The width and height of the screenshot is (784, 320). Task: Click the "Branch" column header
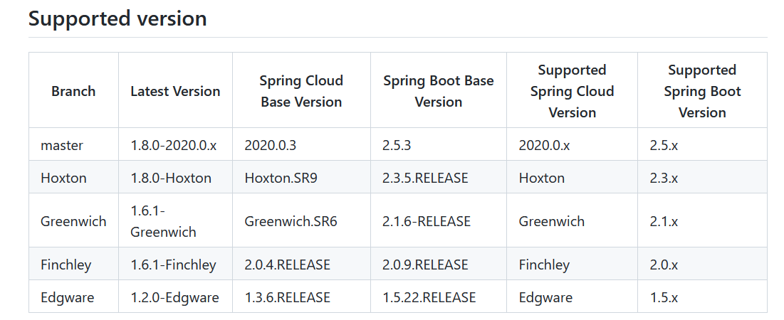coord(73,91)
